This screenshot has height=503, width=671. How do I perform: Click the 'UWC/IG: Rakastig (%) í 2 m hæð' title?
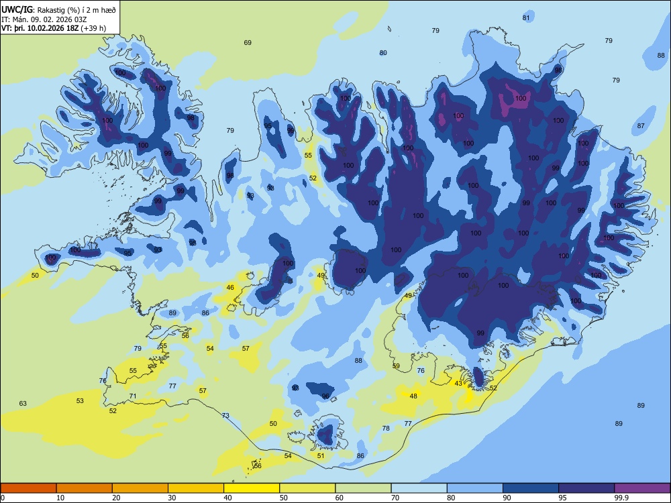58,9
